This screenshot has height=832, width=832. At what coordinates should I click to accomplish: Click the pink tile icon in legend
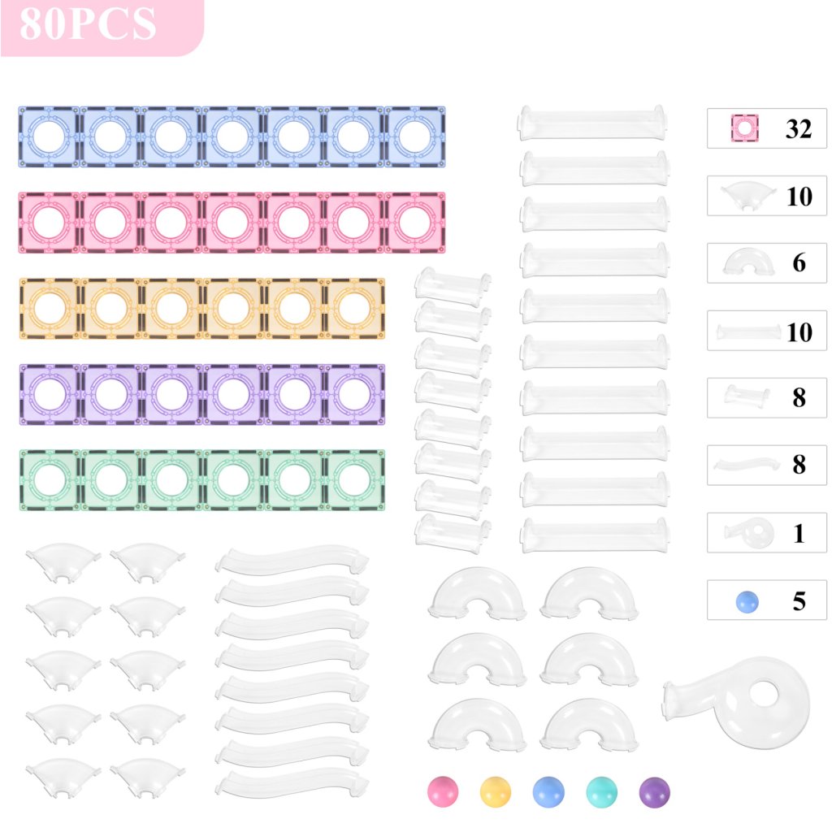coord(745,128)
